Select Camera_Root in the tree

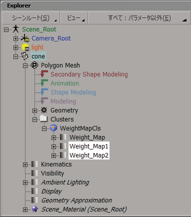coord(51,38)
